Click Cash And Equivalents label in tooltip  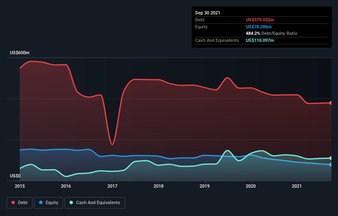click(217, 40)
